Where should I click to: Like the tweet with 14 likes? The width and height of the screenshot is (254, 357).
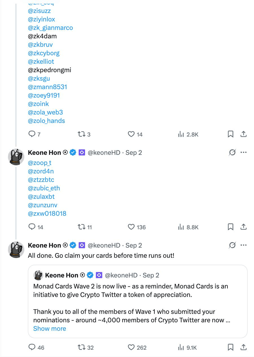[132, 134]
